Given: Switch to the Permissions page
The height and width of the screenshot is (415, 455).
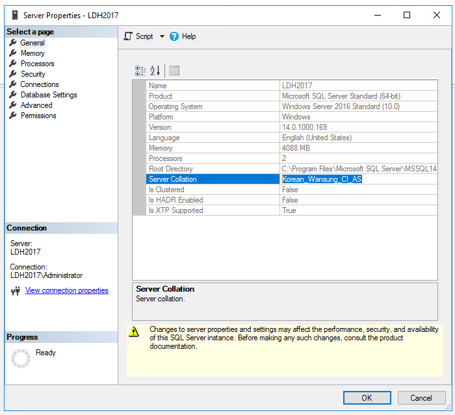Looking at the screenshot, I should 38,116.
